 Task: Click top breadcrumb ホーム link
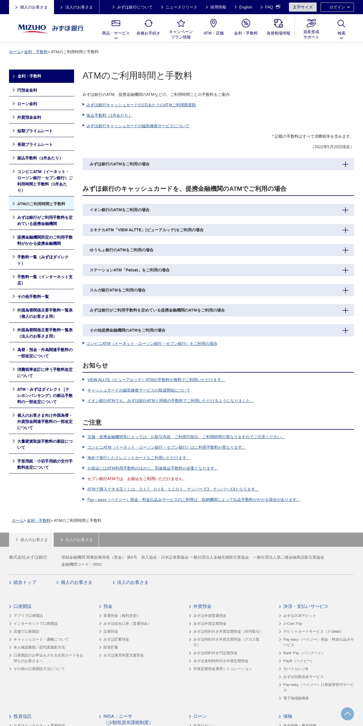click(15, 52)
